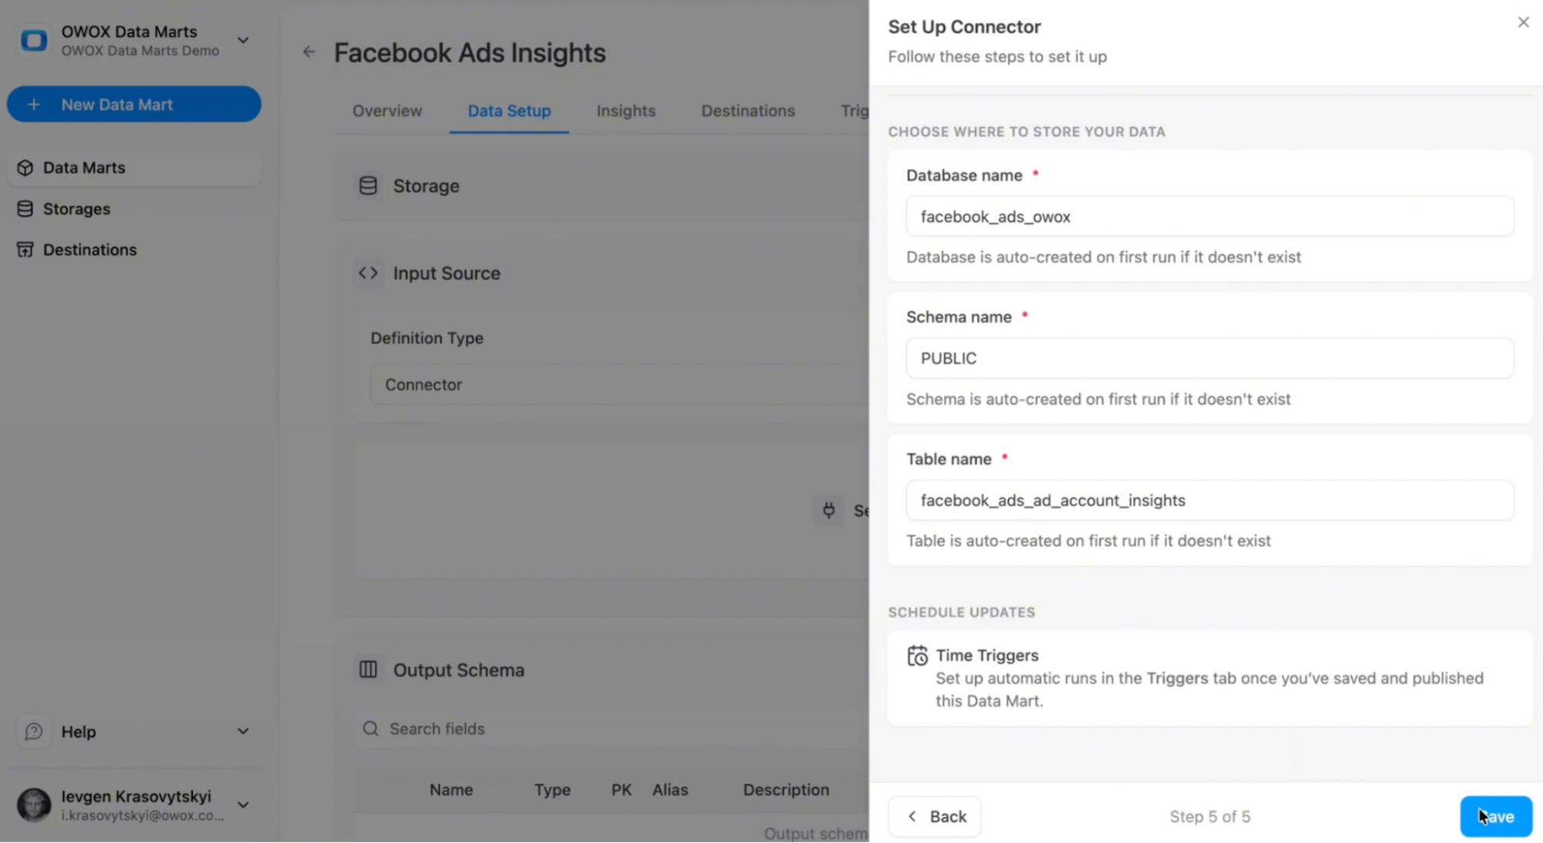Viewport: 1543px width, 843px height.
Task: Click the Input Source code brackets icon
Action: (368, 273)
